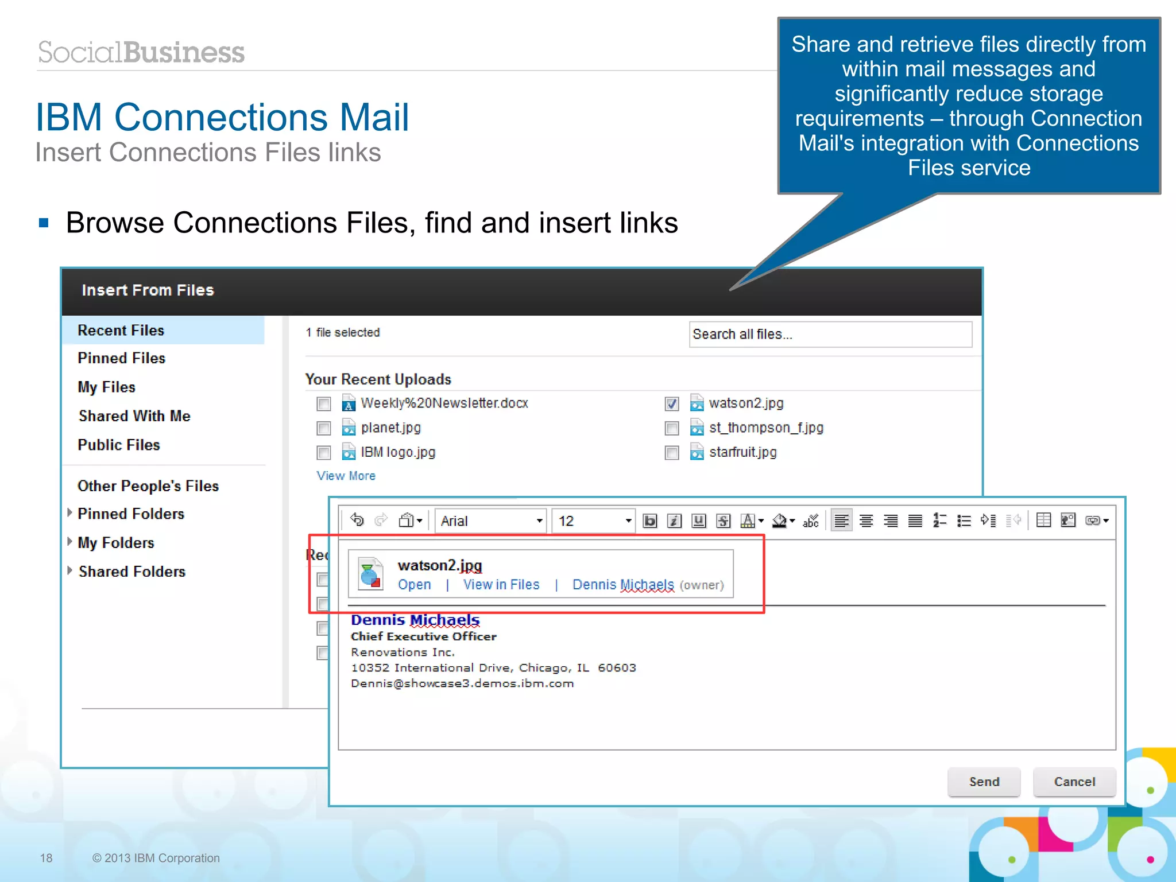
Task: Align text left
Action: [842, 520]
